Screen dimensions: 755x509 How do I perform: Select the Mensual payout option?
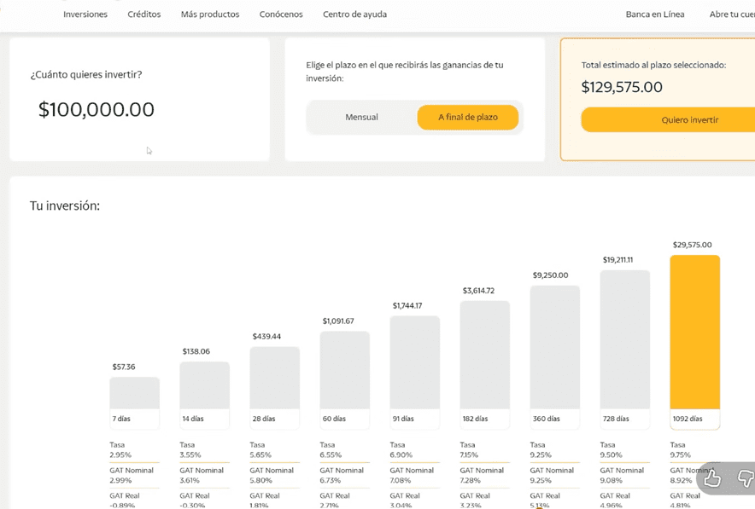click(x=361, y=118)
